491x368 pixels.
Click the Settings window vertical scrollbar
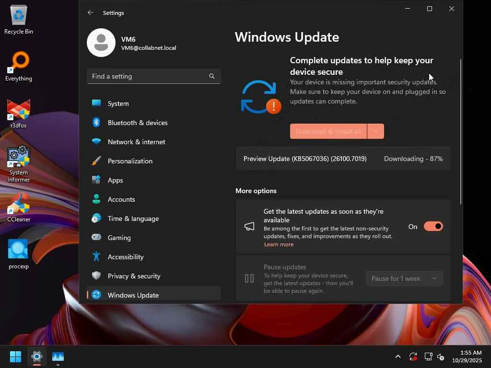pyautogui.click(x=461, y=131)
